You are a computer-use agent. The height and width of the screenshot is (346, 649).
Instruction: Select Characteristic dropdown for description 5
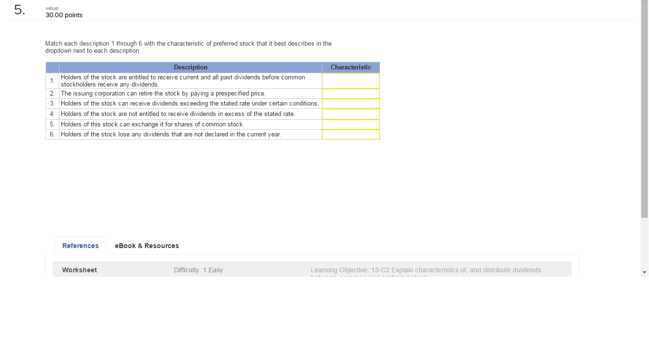[351, 125]
